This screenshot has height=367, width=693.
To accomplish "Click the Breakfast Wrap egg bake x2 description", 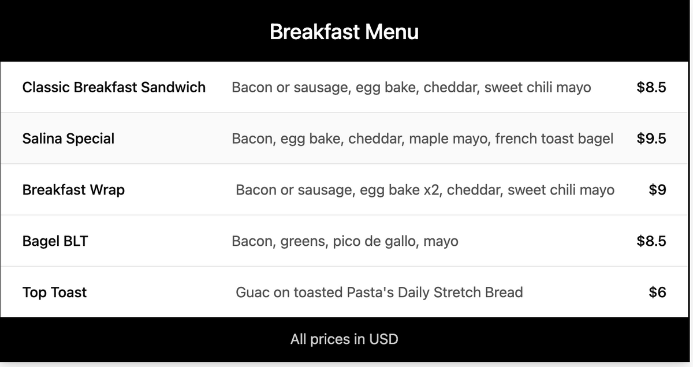I will (424, 190).
